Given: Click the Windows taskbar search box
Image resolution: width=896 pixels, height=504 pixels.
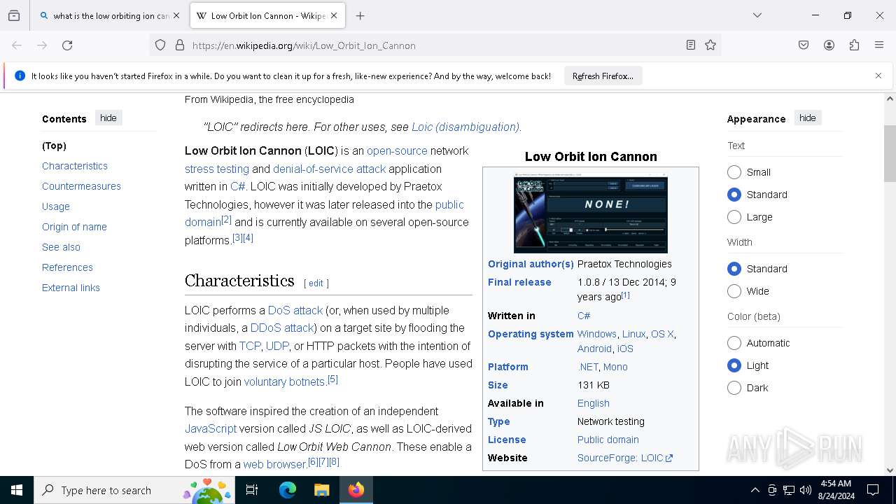Looking at the screenshot, I should pyautogui.click(x=133, y=490).
